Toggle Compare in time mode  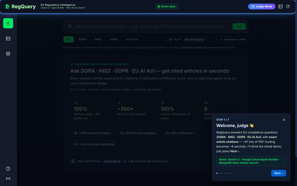click(233, 39)
